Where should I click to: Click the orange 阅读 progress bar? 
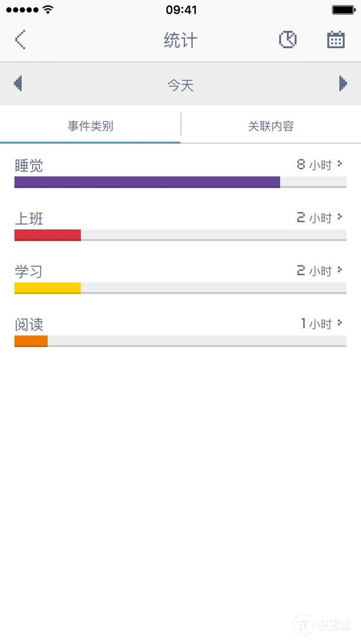(31, 341)
